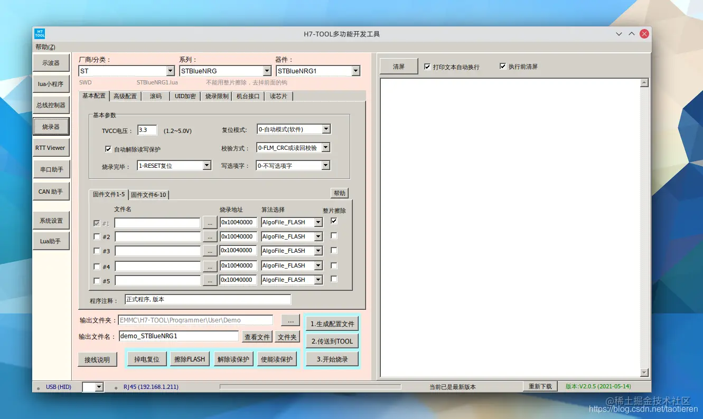The image size is (703, 419).
Task: Switch to the 滚码 tab
Action: click(x=156, y=96)
